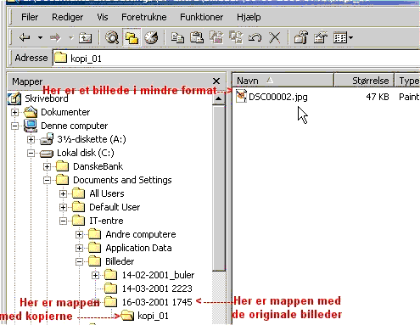
Task: Expand the Andre computere node
Action: point(79,234)
